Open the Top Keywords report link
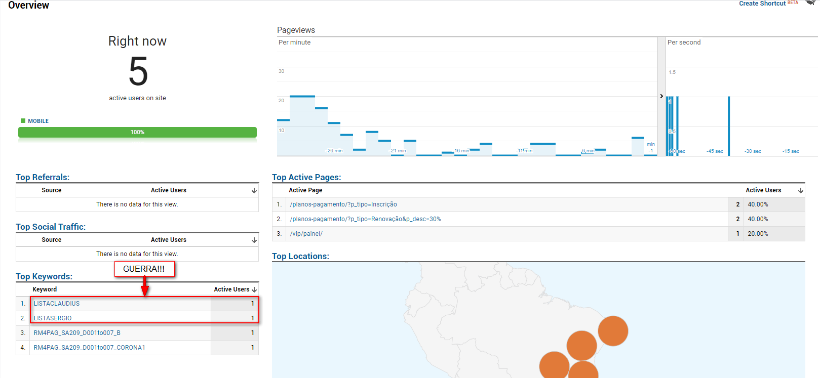820x378 pixels. 44,277
